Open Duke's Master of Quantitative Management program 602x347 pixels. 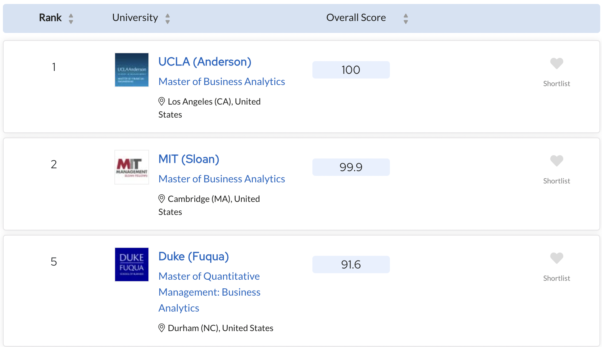click(210, 292)
